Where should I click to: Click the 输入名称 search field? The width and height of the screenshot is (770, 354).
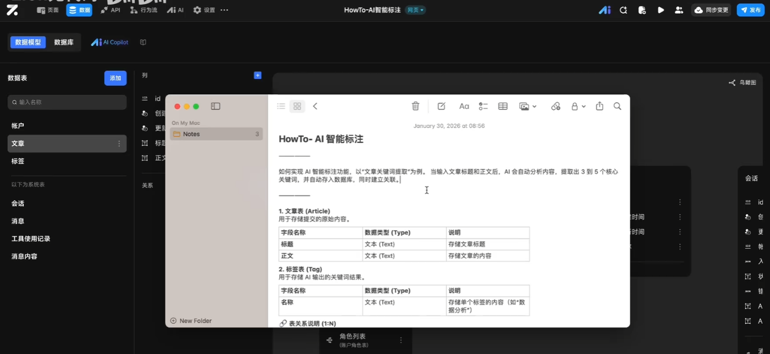(67, 102)
